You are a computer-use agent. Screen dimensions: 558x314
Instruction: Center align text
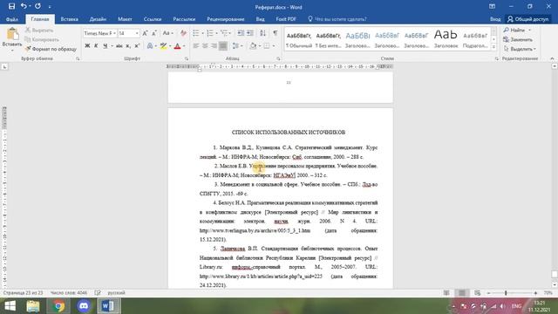click(x=205, y=45)
